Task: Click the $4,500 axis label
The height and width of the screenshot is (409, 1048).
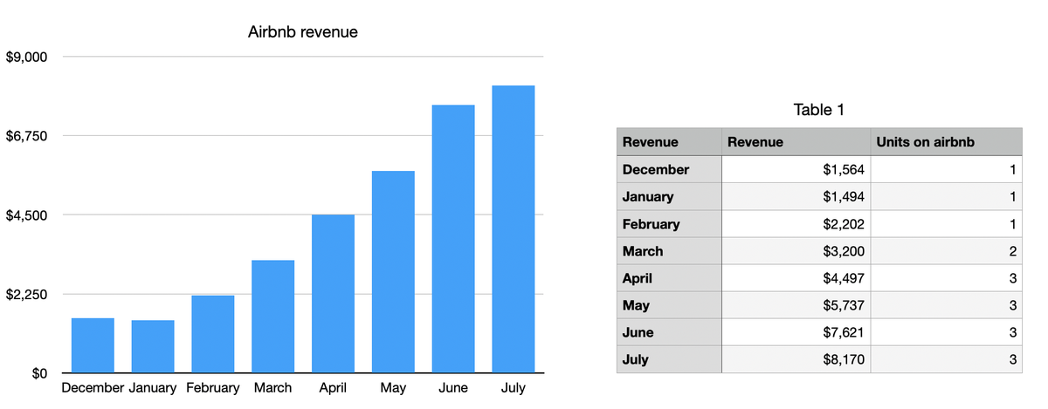Action: point(26,215)
